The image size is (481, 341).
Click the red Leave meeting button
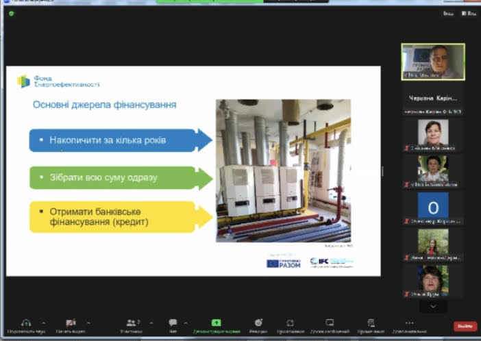[465, 327]
